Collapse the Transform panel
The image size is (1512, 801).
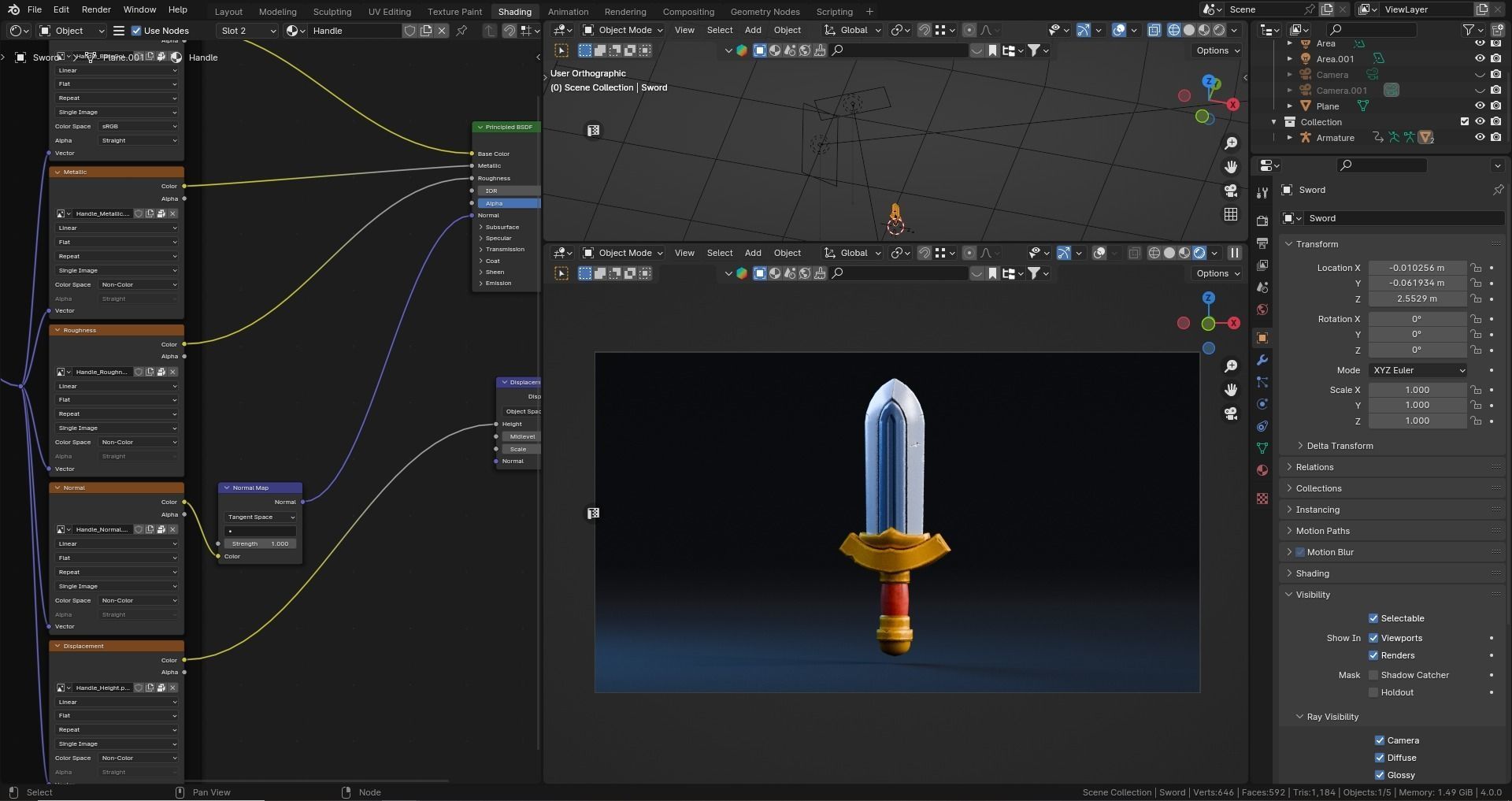coord(1289,244)
